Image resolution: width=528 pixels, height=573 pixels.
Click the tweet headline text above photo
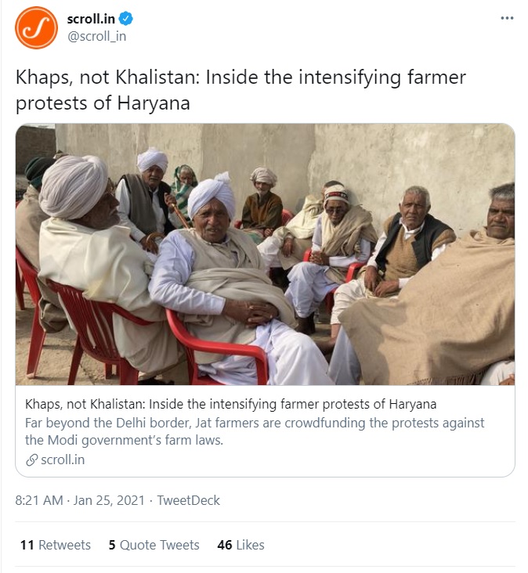coord(240,90)
